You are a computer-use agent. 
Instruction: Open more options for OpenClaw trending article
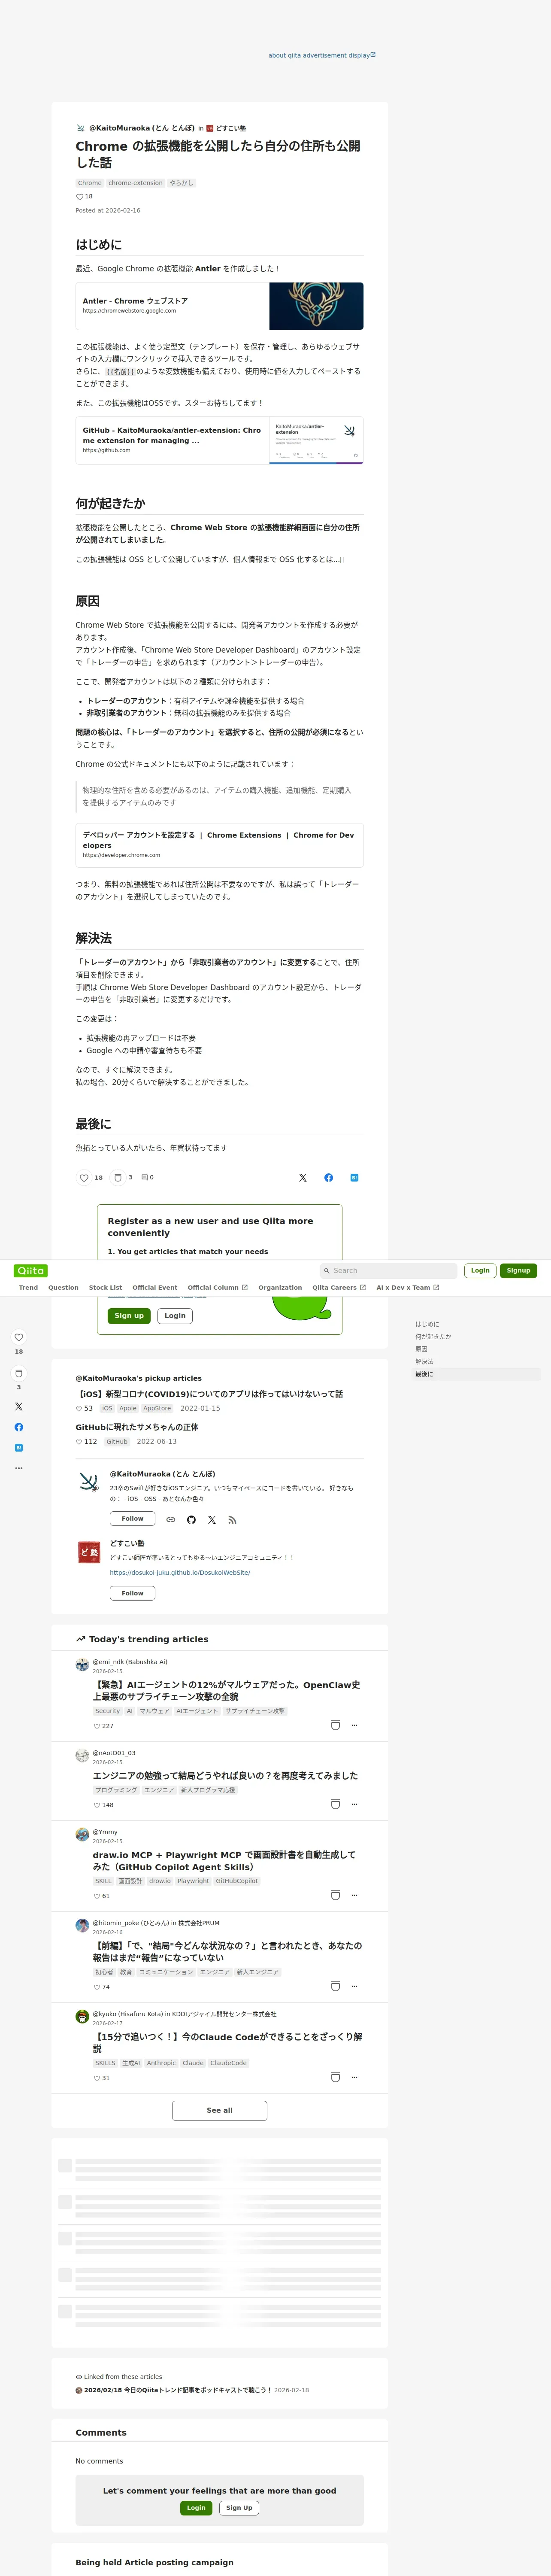point(355,1725)
